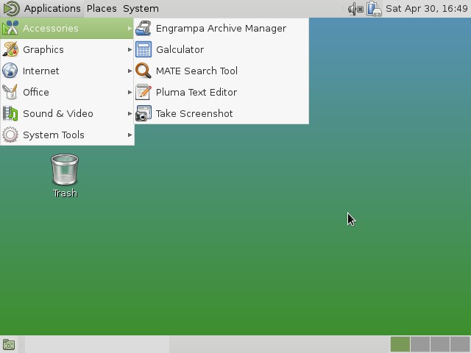Launch Take Screenshot entry
This screenshot has height=353, width=471.
click(x=222, y=113)
